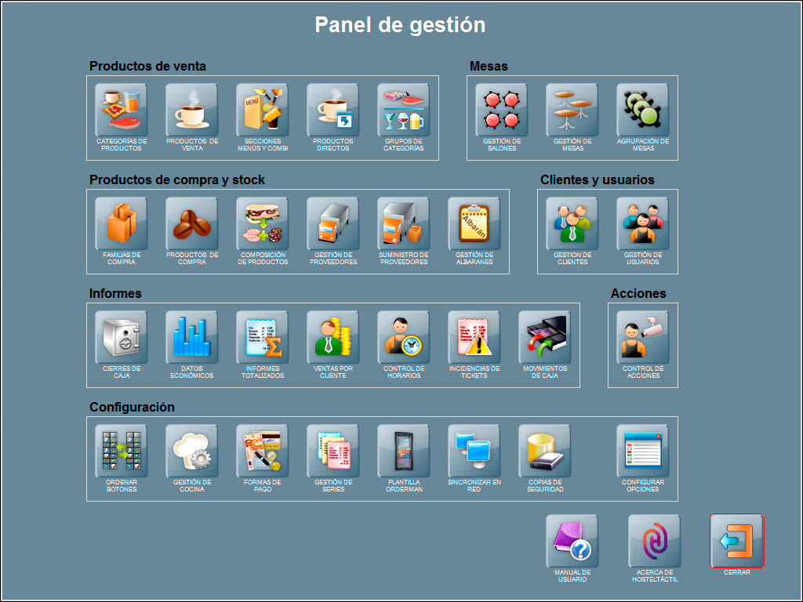Launch Copias de Seguridad backup

[544, 451]
